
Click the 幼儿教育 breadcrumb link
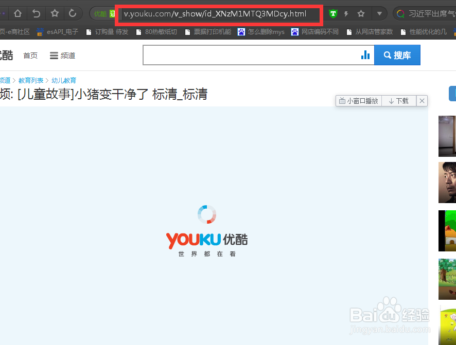coord(64,80)
